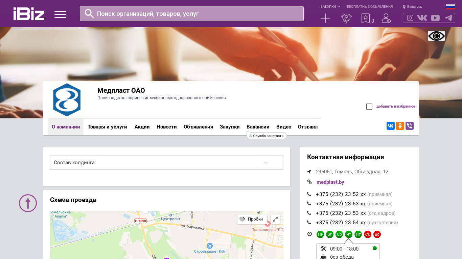462x259 pixels.
Task: Open the 'Вакансии' tab
Action: [x=258, y=127]
